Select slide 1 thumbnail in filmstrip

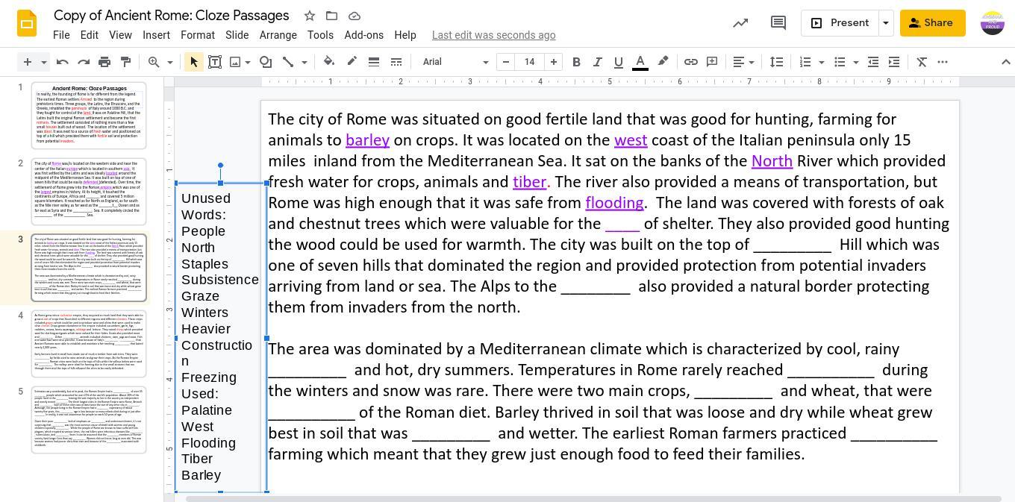89,116
